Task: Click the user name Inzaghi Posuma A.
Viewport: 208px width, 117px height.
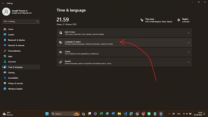Action: click(x=20, y=11)
